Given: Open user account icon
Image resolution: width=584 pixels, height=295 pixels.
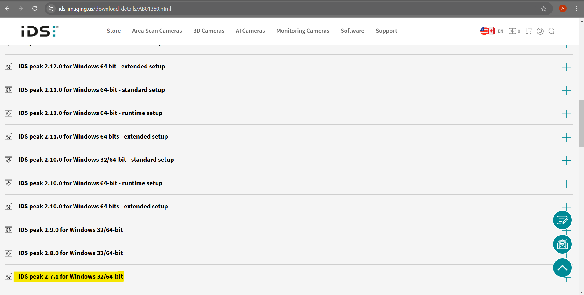Looking at the screenshot, I should (540, 31).
